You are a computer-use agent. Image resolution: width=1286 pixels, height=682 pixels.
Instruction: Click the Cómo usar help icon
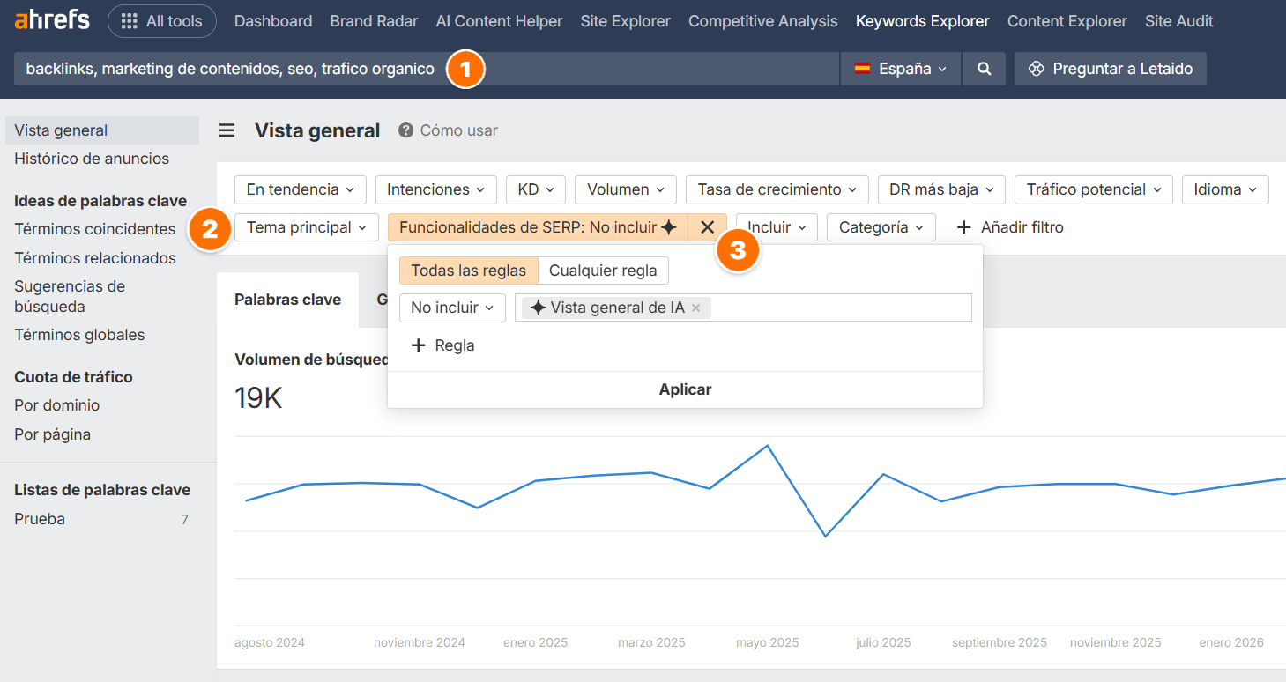(x=405, y=130)
